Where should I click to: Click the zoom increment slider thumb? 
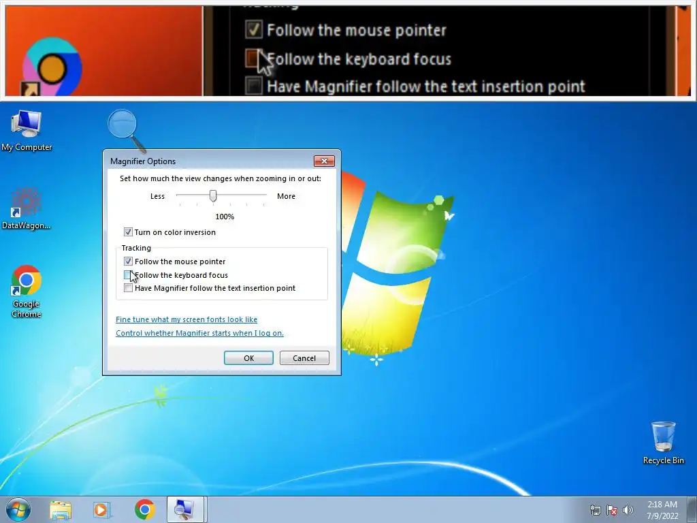(213, 195)
